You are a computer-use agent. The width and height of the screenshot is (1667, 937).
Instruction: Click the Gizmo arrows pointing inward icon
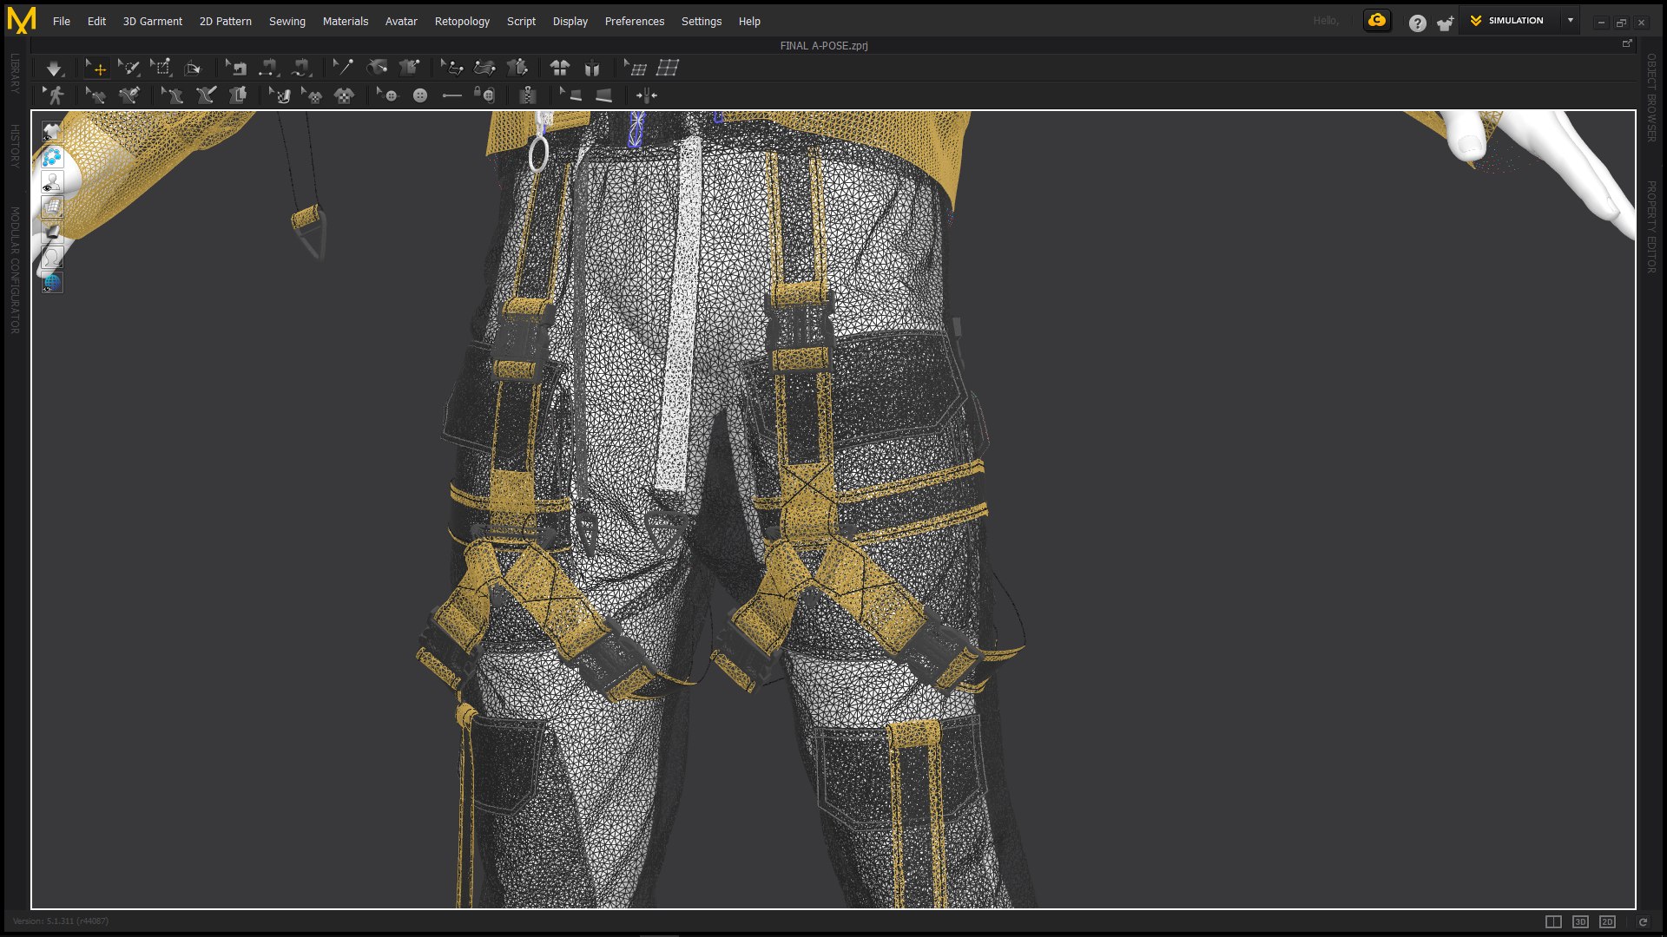[647, 95]
